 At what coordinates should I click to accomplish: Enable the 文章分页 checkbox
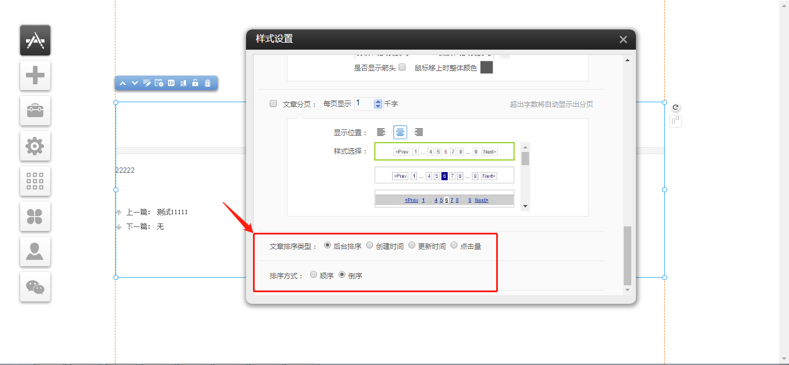(273, 104)
